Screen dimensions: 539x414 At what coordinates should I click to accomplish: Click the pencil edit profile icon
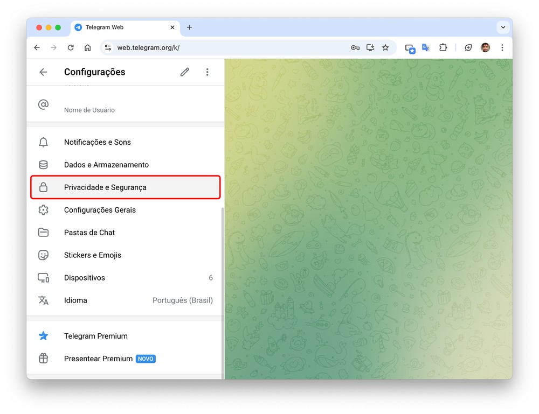click(185, 72)
